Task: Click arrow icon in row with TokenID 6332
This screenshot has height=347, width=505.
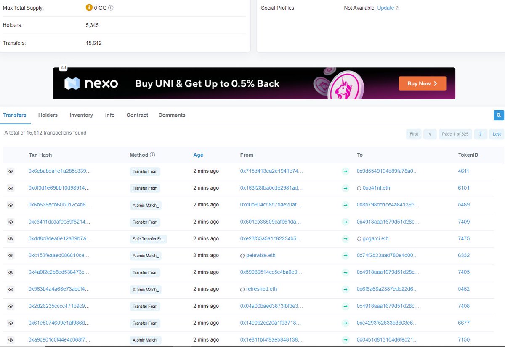Action: click(346, 256)
